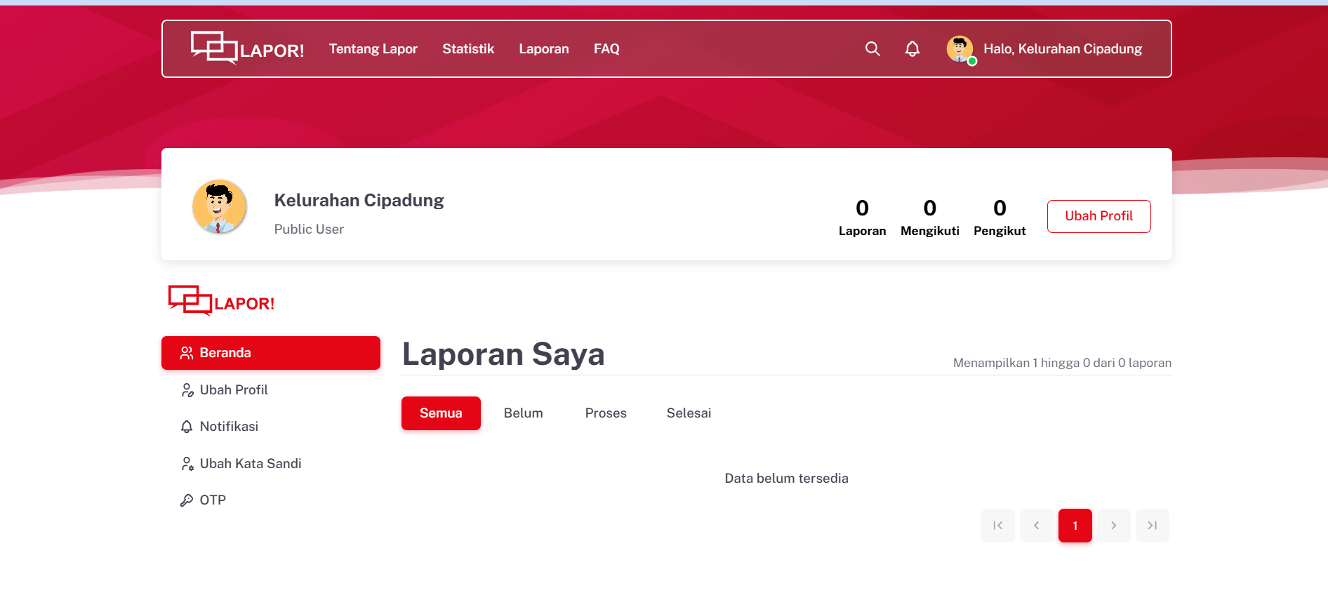The width and height of the screenshot is (1328, 607).
Task: Open Notifikasi in the sidebar
Action: 271,427
